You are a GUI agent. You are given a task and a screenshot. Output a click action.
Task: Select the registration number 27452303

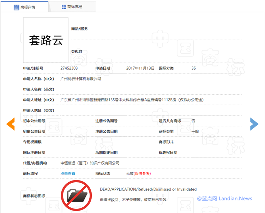coord(69,68)
